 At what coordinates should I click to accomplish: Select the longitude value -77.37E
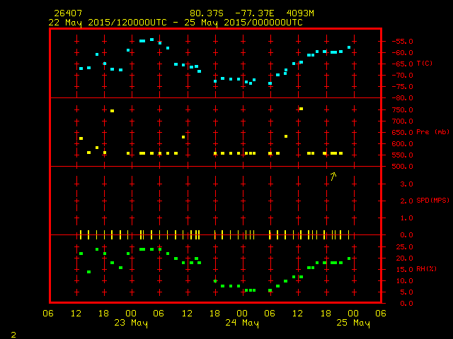pyautogui.click(x=255, y=13)
